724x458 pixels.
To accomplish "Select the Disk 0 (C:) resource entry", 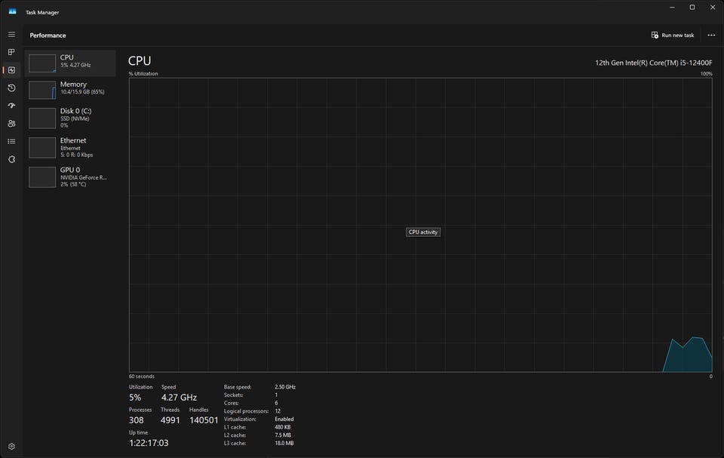I will click(x=69, y=118).
